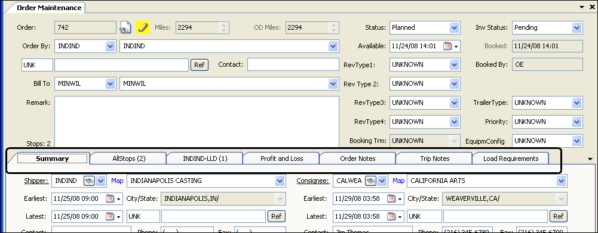
Task: Increase the Miles stepper value
Action: 223,25
